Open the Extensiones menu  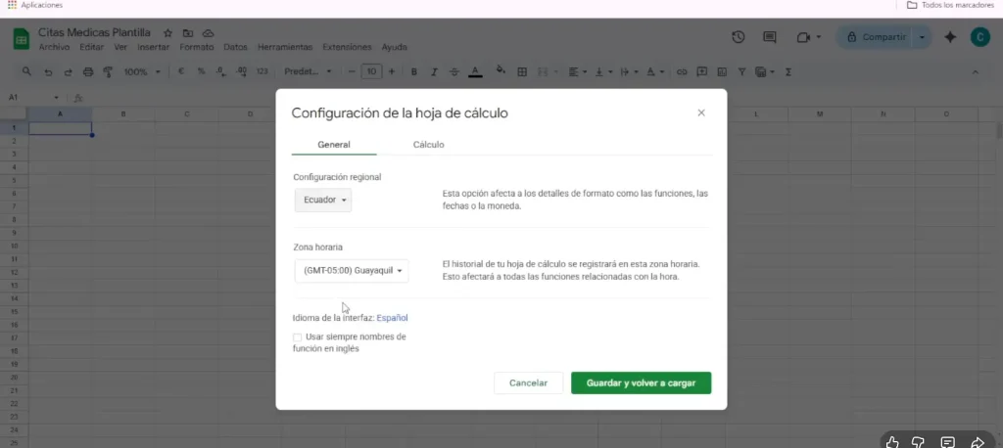[x=347, y=47]
